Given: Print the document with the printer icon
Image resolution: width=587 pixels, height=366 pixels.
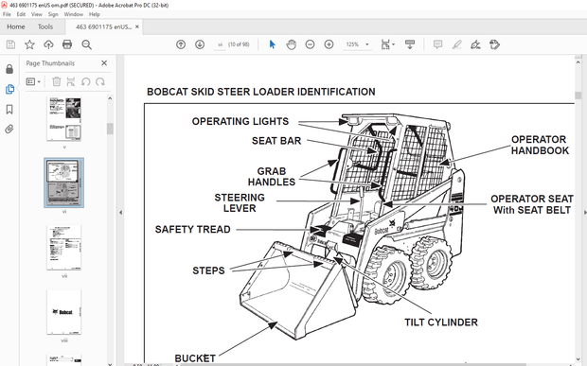Looking at the screenshot, I should [x=67, y=44].
